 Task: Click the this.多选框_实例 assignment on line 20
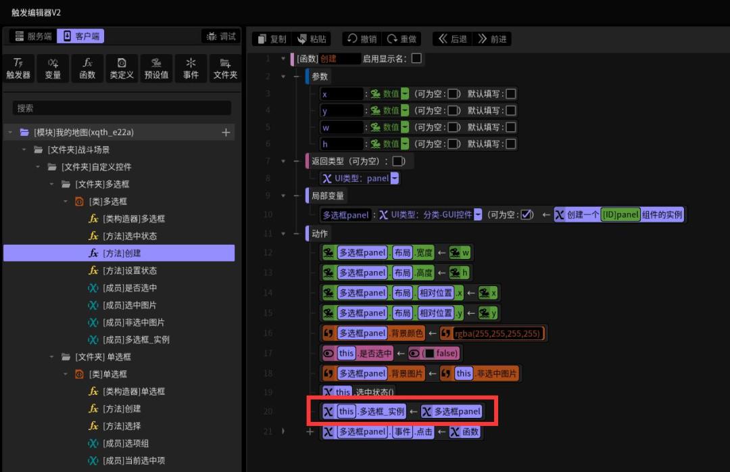(x=402, y=411)
